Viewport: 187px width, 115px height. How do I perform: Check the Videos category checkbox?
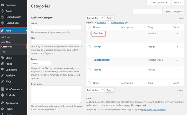pyautogui.click(x=89, y=70)
